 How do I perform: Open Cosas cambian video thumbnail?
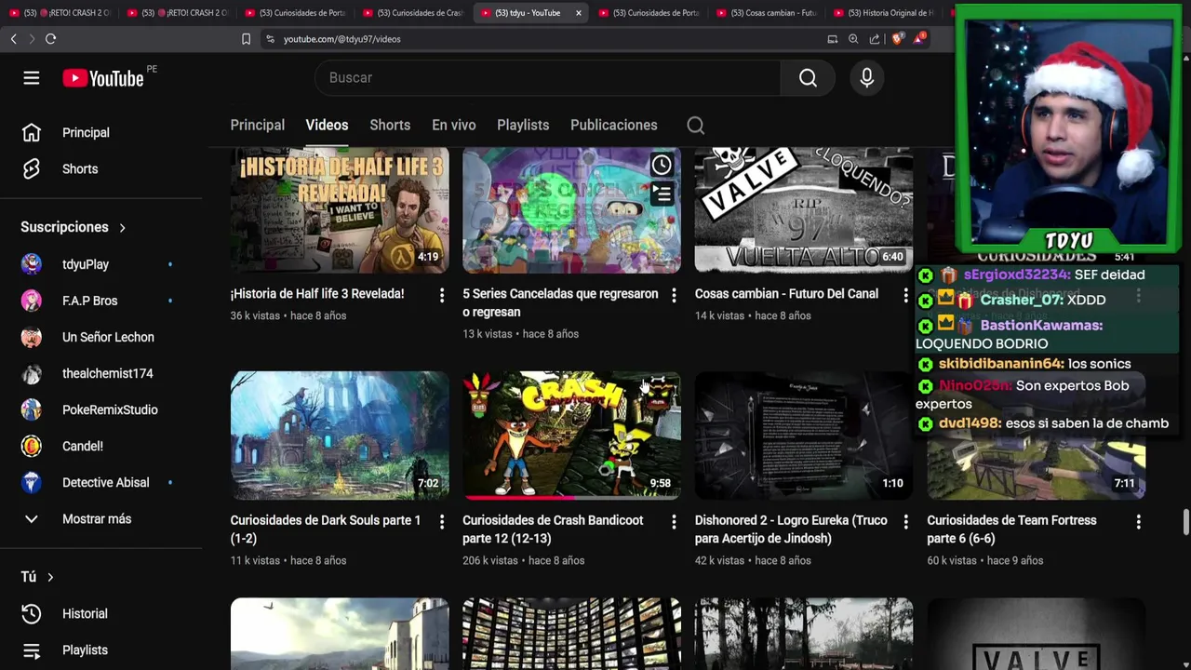click(x=804, y=209)
